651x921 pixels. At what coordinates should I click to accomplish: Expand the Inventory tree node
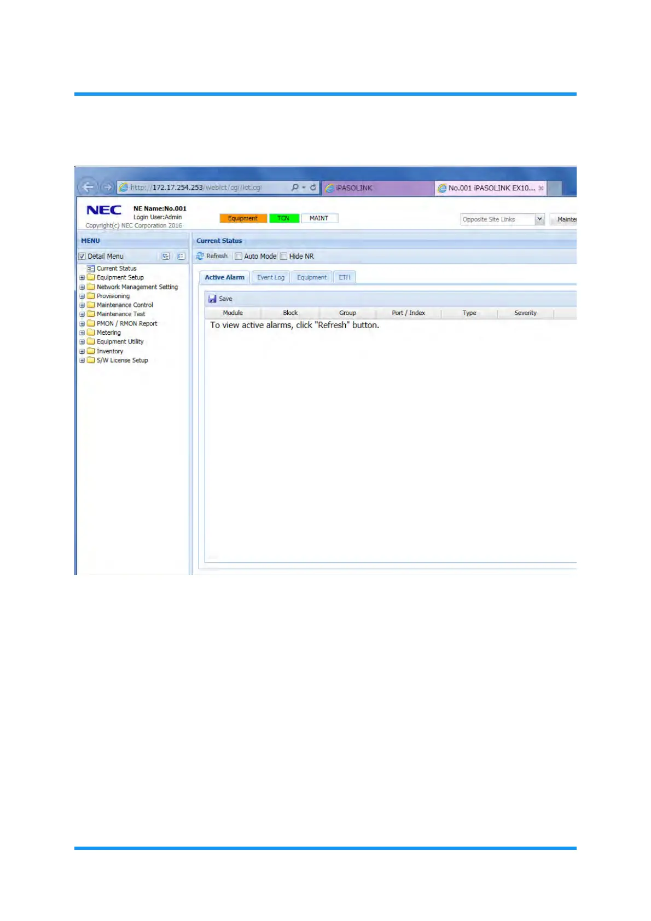82,352
